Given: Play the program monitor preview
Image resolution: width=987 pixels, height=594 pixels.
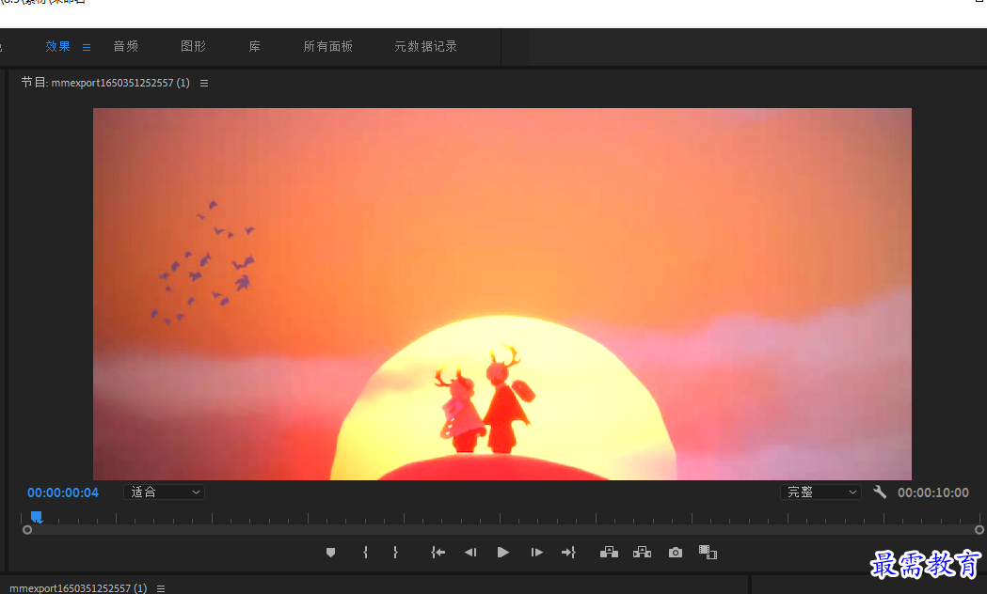Looking at the screenshot, I should click(x=503, y=553).
